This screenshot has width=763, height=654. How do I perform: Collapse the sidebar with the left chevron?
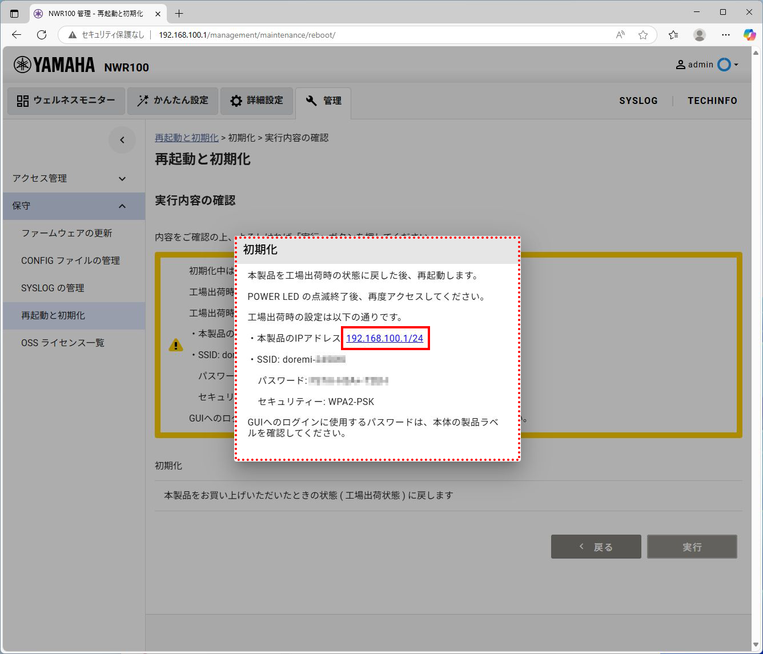(122, 139)
